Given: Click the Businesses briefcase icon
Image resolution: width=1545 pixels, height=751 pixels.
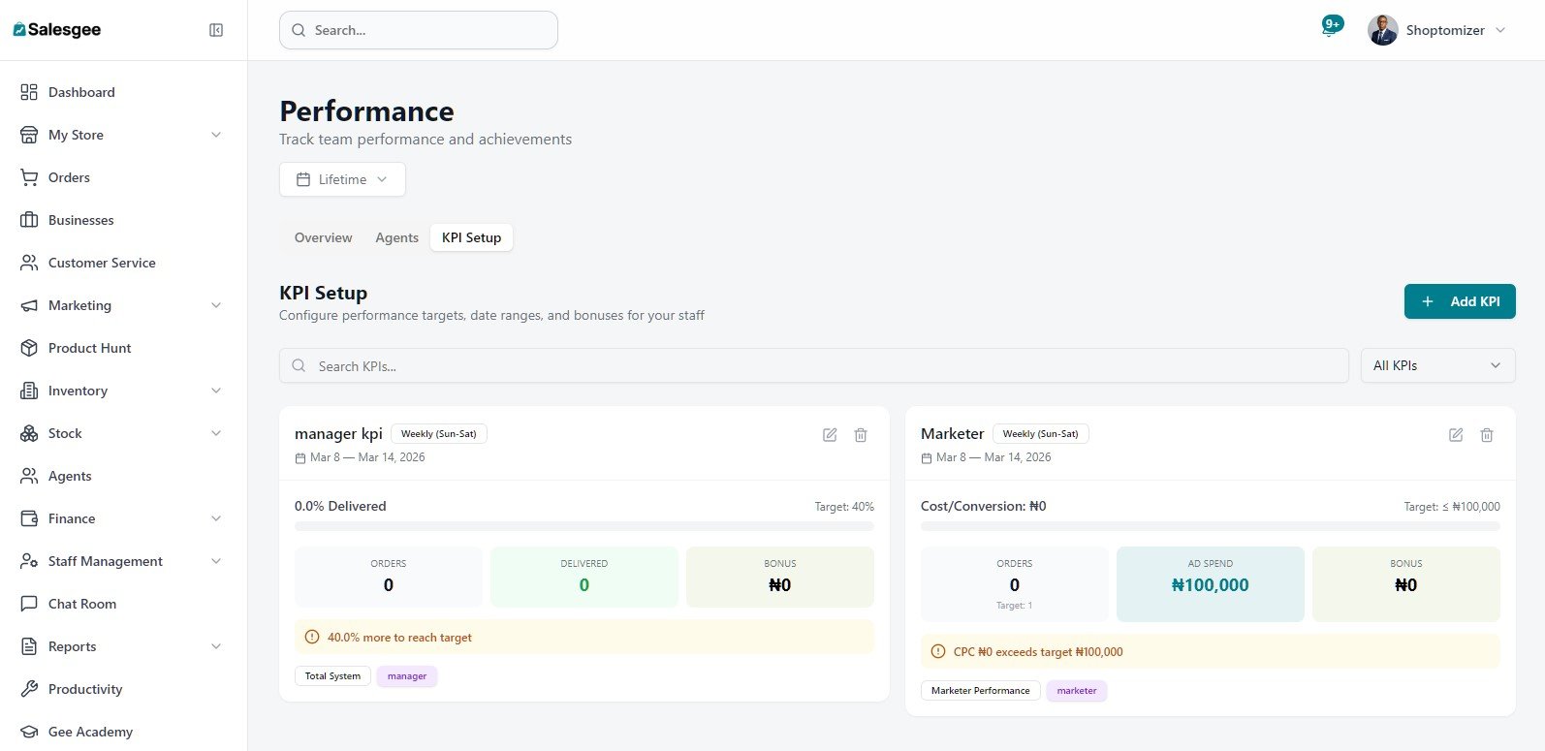Looking at the screenshot, I should pos(29,220).
